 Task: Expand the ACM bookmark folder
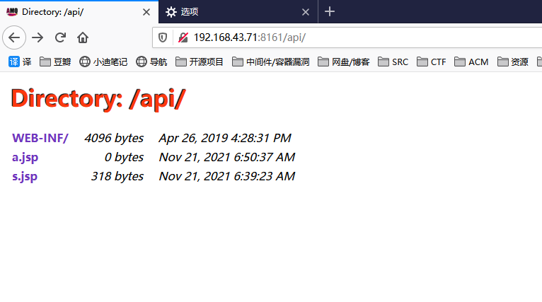tap(471, 62)
